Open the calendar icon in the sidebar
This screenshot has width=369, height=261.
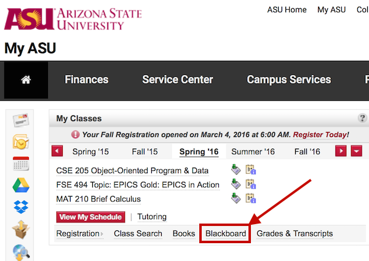[x=21, y=164]
